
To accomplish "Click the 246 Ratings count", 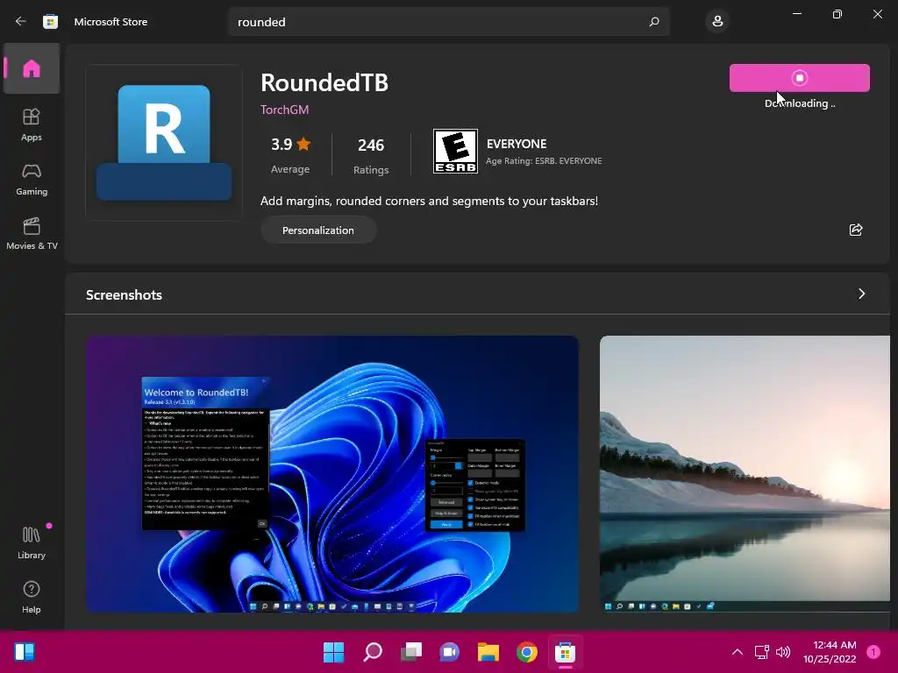I will (371, 155).
